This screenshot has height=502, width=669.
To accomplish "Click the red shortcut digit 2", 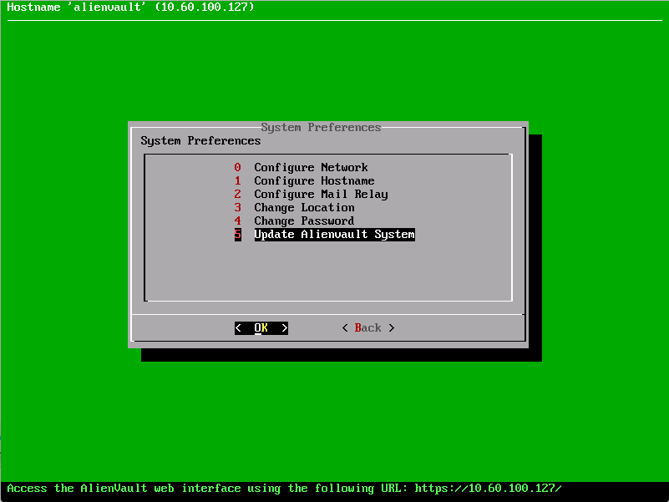I will tap(237, 194).
